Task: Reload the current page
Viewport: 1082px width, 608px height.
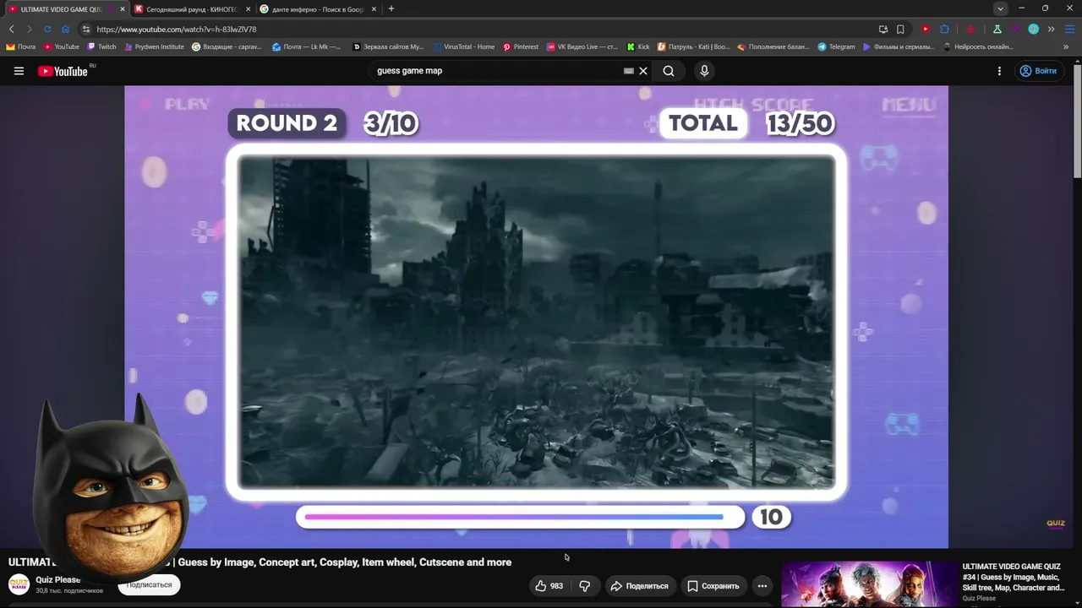Action: tap(46, 29)
